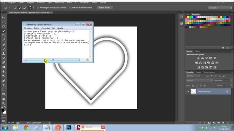234x131 pixels.
Task: Select the Clone Stamp tool
Action: coord(4,53)
